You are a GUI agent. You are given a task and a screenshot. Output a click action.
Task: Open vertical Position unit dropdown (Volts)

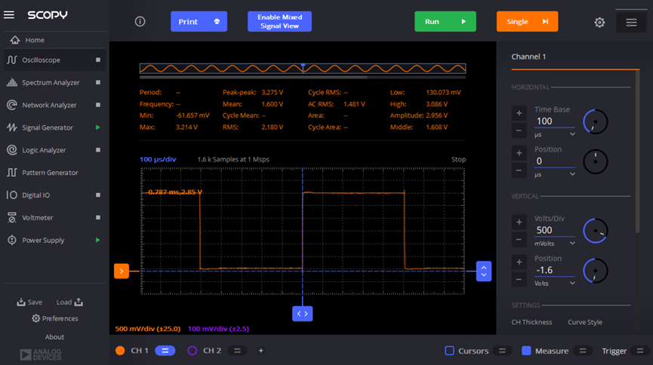[555, 284]
